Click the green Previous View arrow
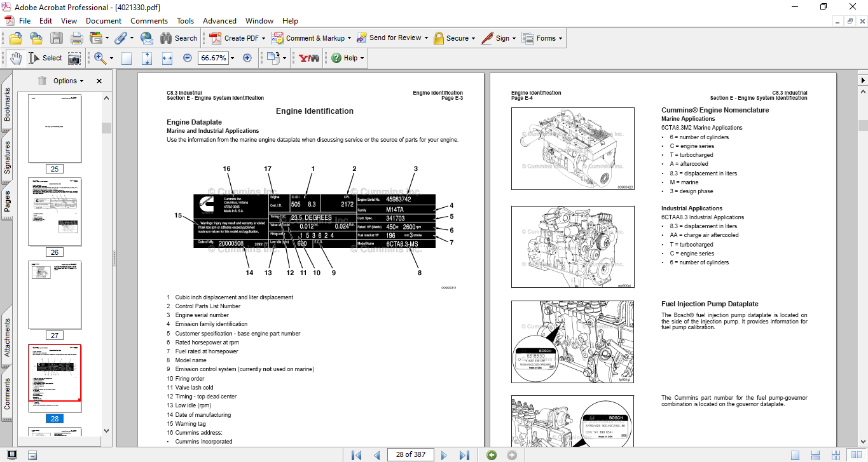This screenshot has height=462, width=868. [491, 455]
